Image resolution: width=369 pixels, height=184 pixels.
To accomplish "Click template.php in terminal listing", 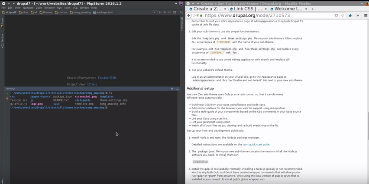I will click(84, 104).
